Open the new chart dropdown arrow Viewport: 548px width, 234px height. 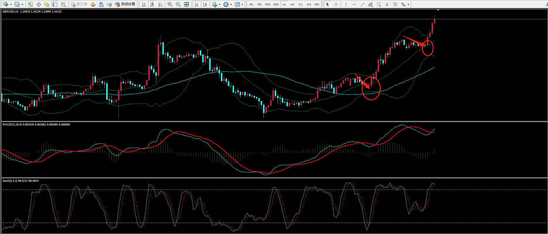click(x=11, y=4)
